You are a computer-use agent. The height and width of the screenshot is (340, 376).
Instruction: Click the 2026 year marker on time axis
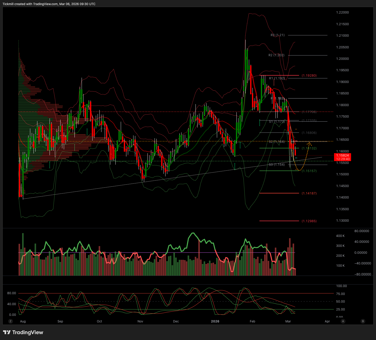215,321
